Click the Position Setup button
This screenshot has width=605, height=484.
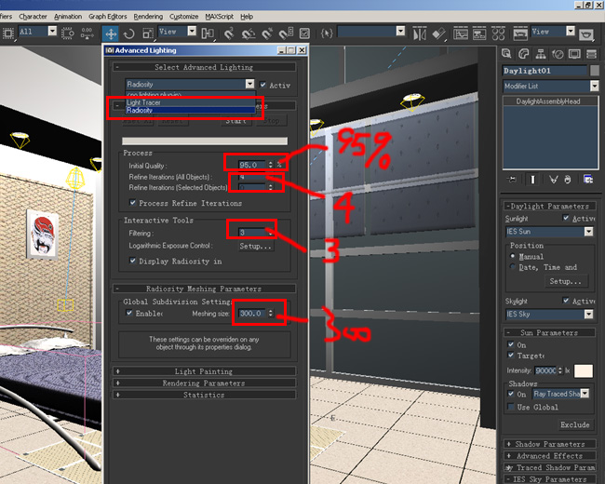coord(565,281)
